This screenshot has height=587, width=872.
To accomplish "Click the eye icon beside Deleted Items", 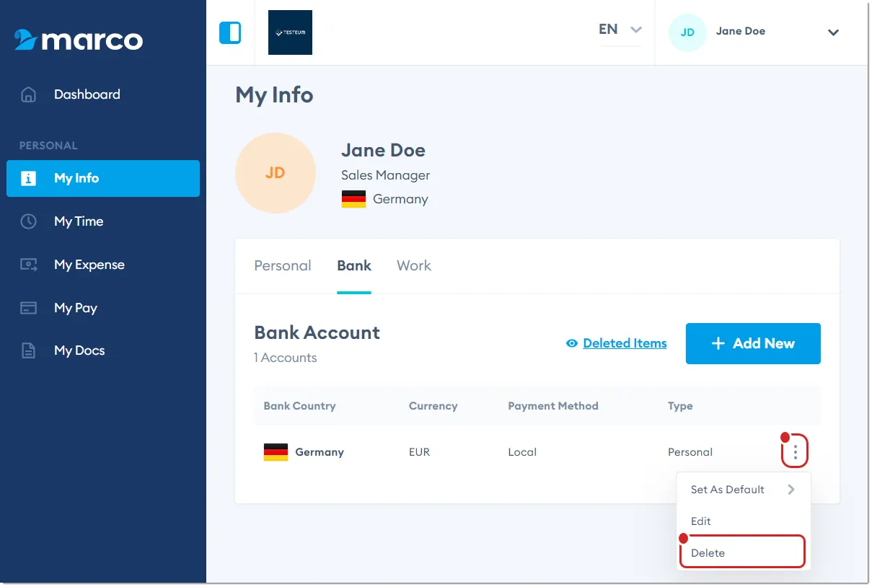I will click(572, 344).
